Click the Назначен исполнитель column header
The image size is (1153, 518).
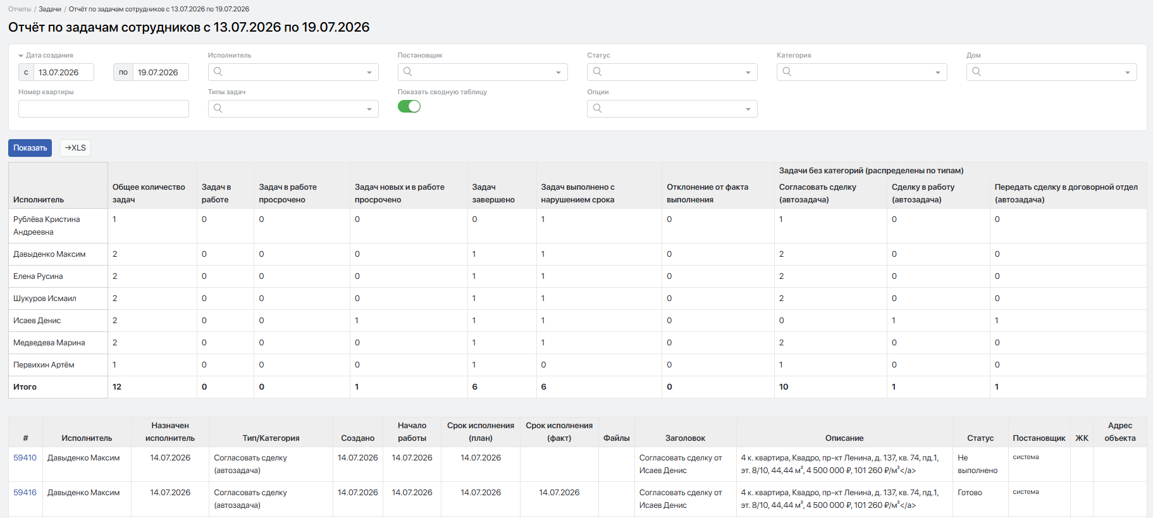170,432
